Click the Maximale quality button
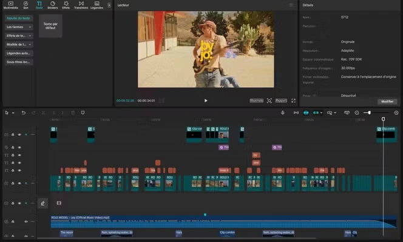This screenshot has width=403, height=242. (257, 100)
